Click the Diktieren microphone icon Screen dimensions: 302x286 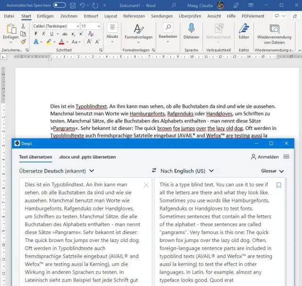point(191,28)
